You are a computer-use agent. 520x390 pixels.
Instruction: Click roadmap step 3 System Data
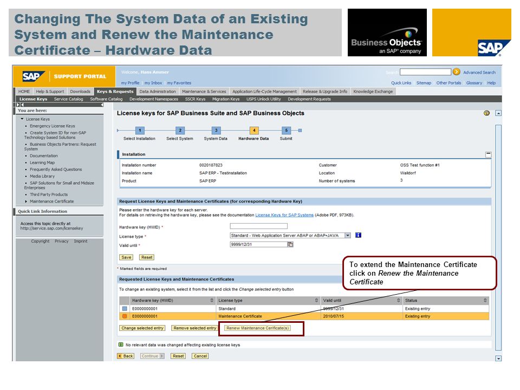tap(216, 131)
